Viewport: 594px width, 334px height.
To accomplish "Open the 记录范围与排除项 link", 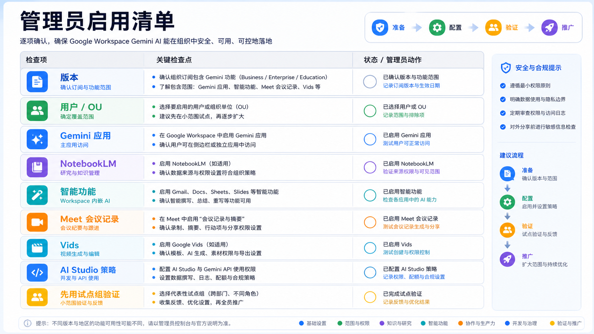I will (x=404, y=115).
